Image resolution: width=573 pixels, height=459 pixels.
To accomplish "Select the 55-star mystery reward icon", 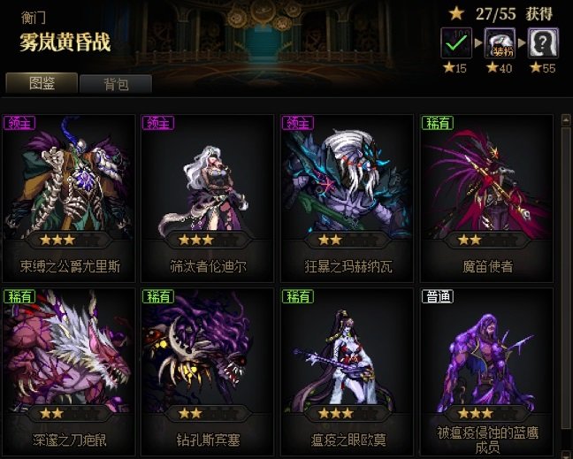I will pyautogui.click(x=543, y=42).
